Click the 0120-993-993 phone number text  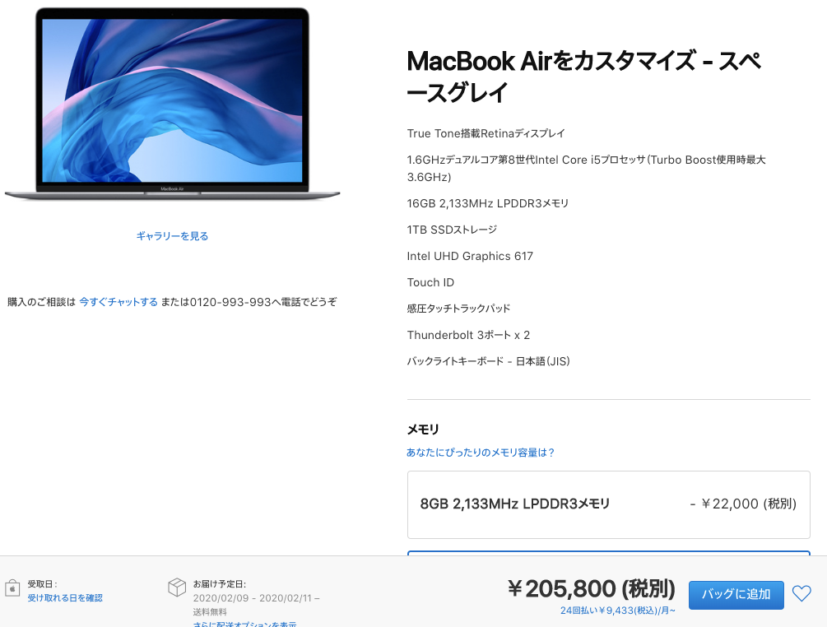click(x=230, y=302)
